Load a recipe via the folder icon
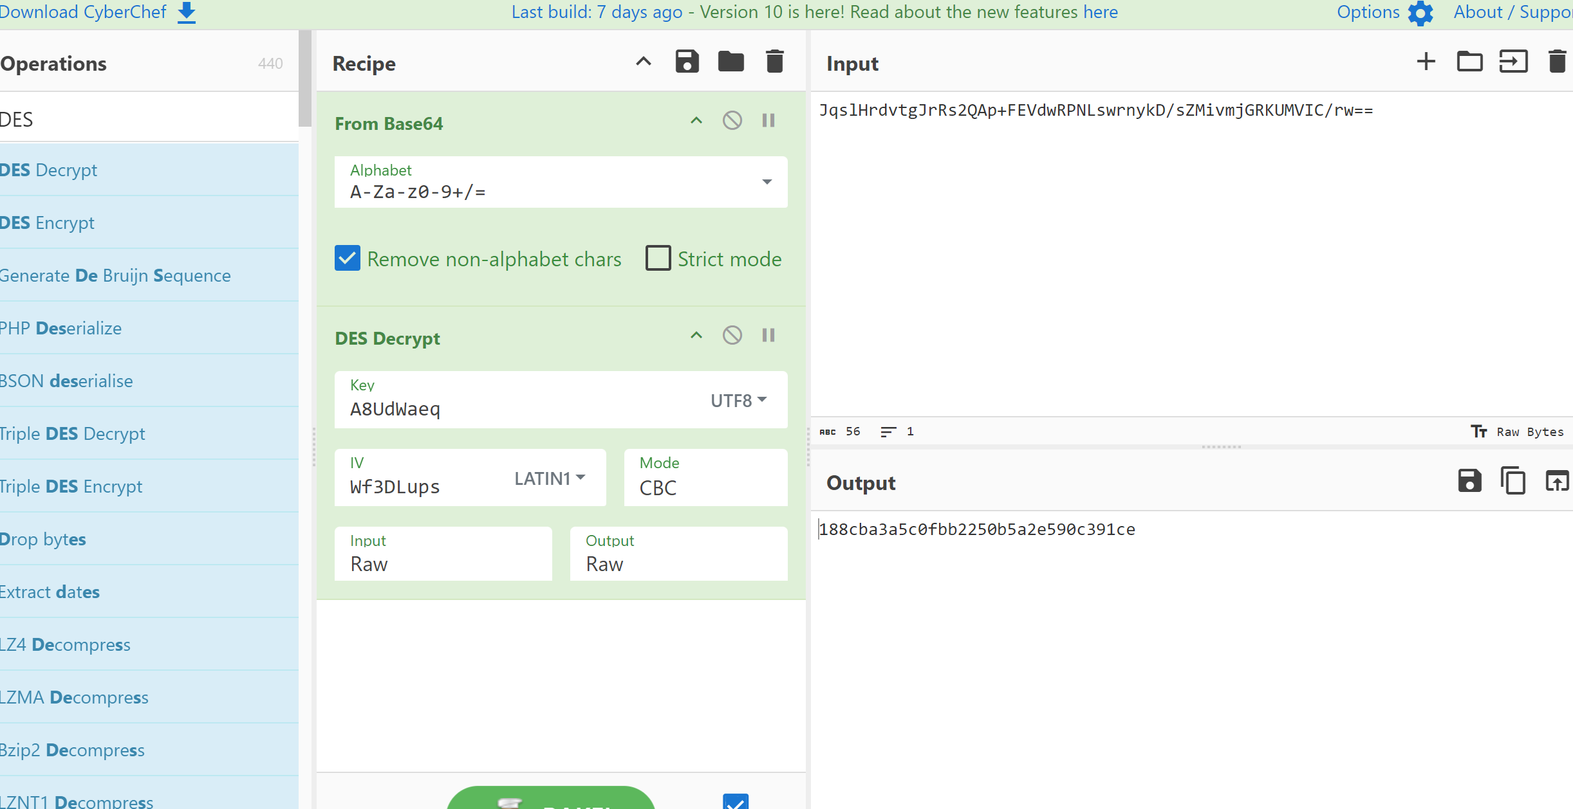 pos(731,62)
